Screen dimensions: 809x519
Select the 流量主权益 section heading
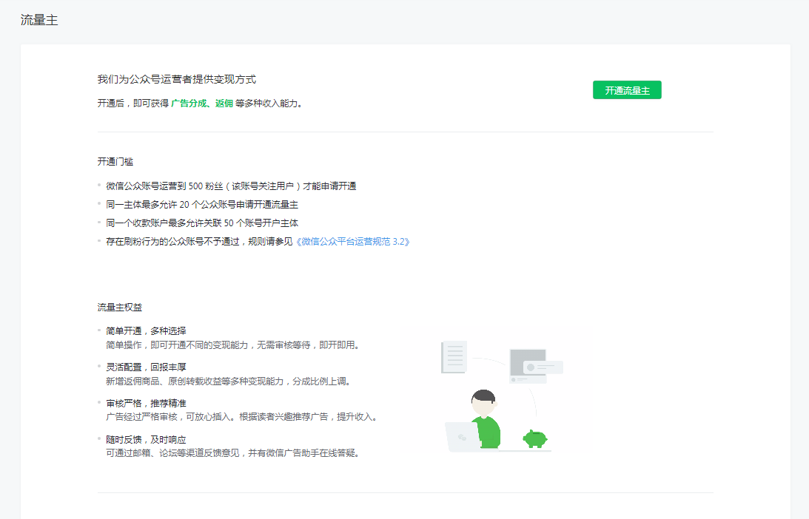pyautogui.click(x=120, y=307)
